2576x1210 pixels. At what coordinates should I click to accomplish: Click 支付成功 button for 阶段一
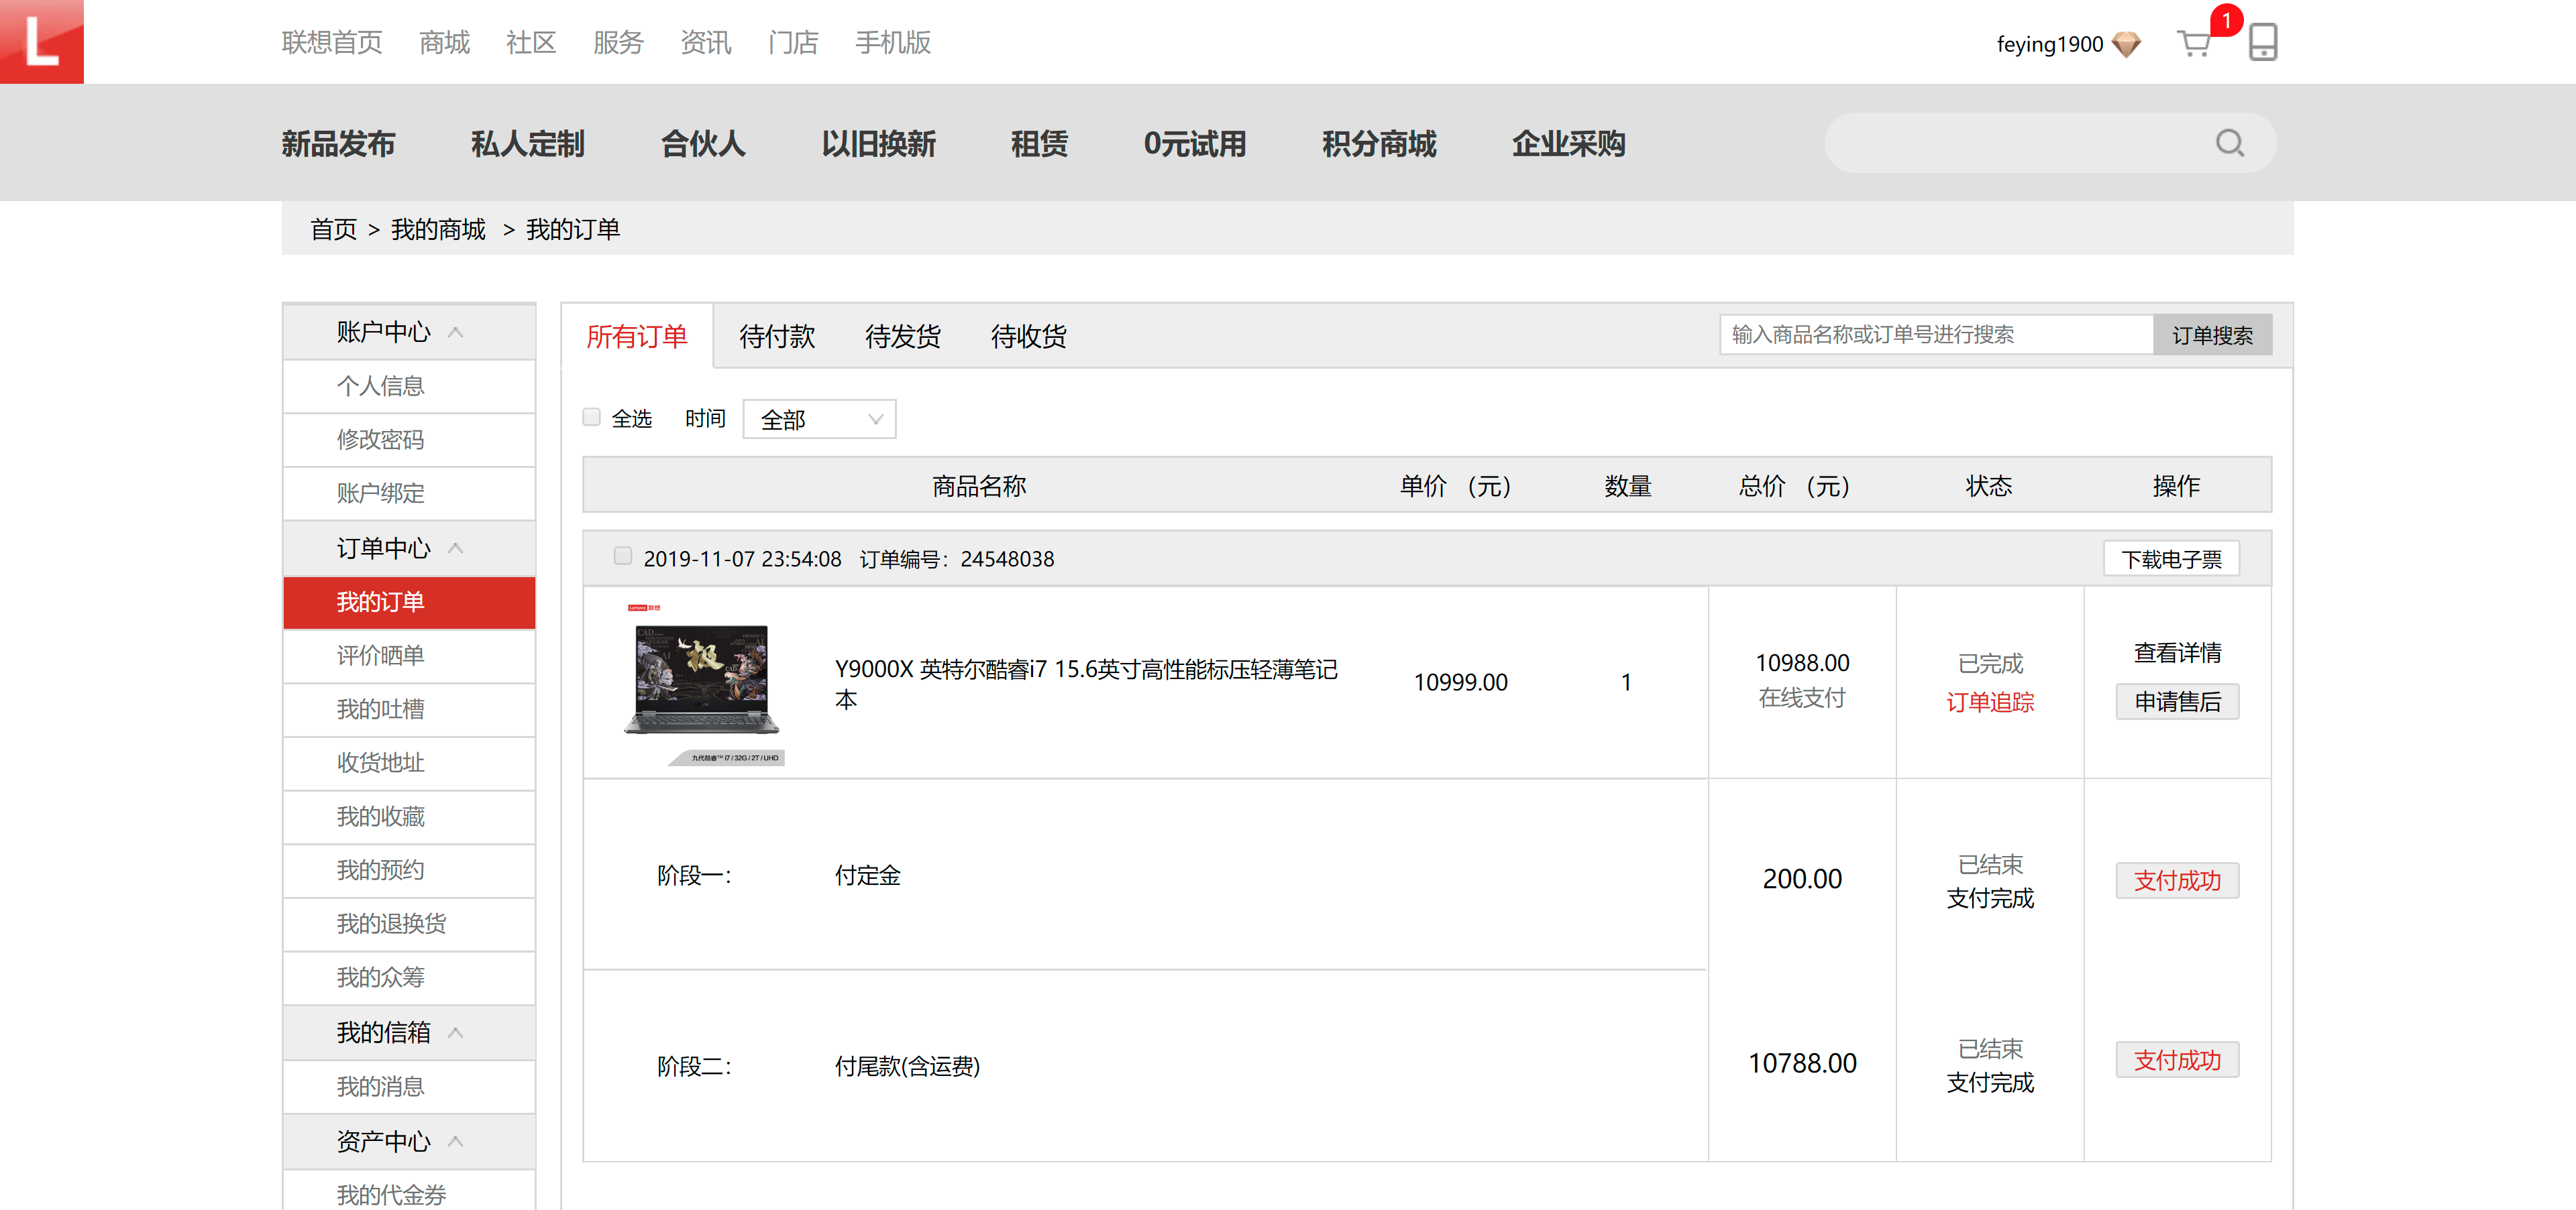2177,880
